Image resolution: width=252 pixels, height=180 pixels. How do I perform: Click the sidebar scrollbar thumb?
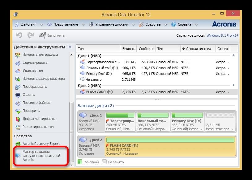tap(71, 132)
